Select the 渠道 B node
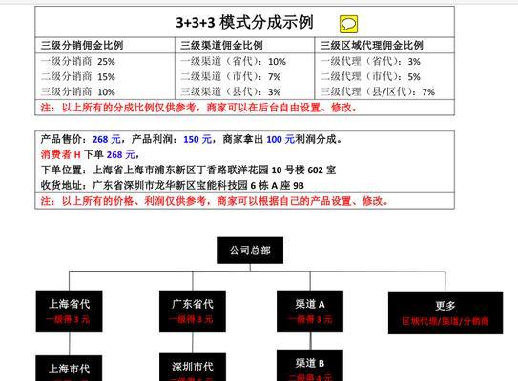 click(x=310, y=365)
